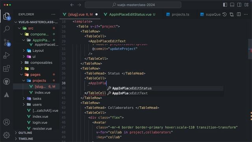
Task: Open index.vue under projects folder
Action: (36, 93)
